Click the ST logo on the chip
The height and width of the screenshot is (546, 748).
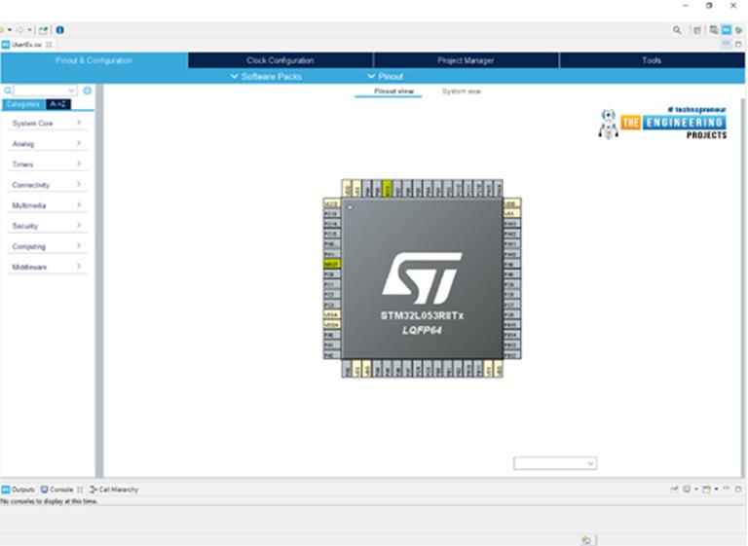point(421,275)
